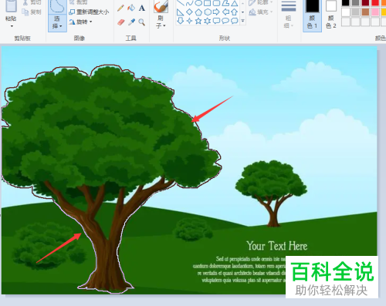Select the Up arrow shape
Viewport: 386px width, 306px height.
tap(234, 12)
